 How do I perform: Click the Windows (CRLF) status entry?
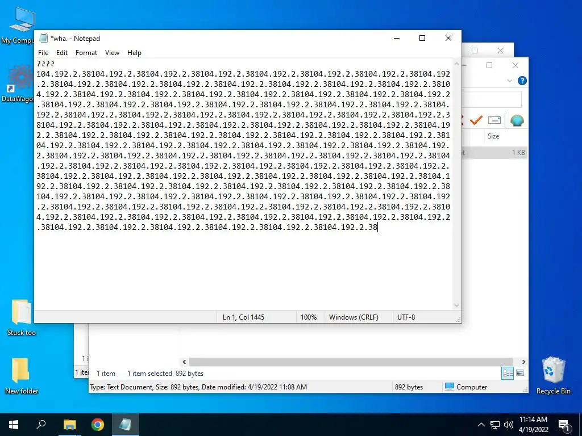pos(354,317)
